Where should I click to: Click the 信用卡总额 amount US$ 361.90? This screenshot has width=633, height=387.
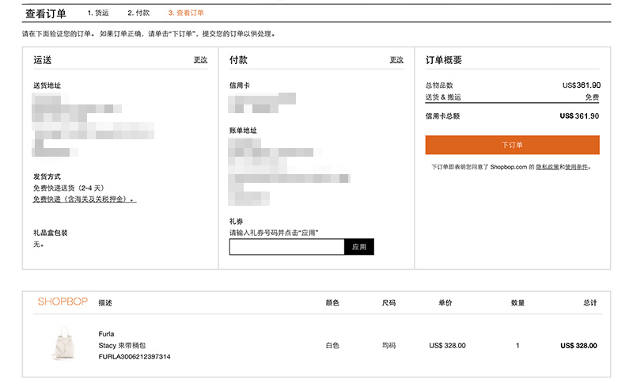[579, 116]
